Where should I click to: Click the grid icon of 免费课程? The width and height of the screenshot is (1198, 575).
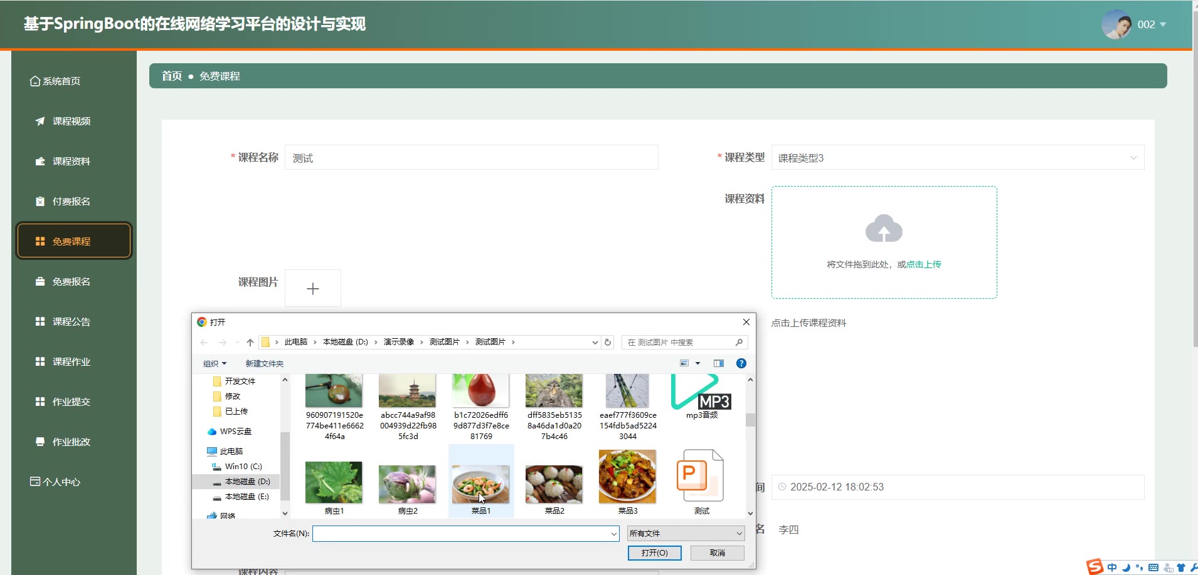click(40, 241)
